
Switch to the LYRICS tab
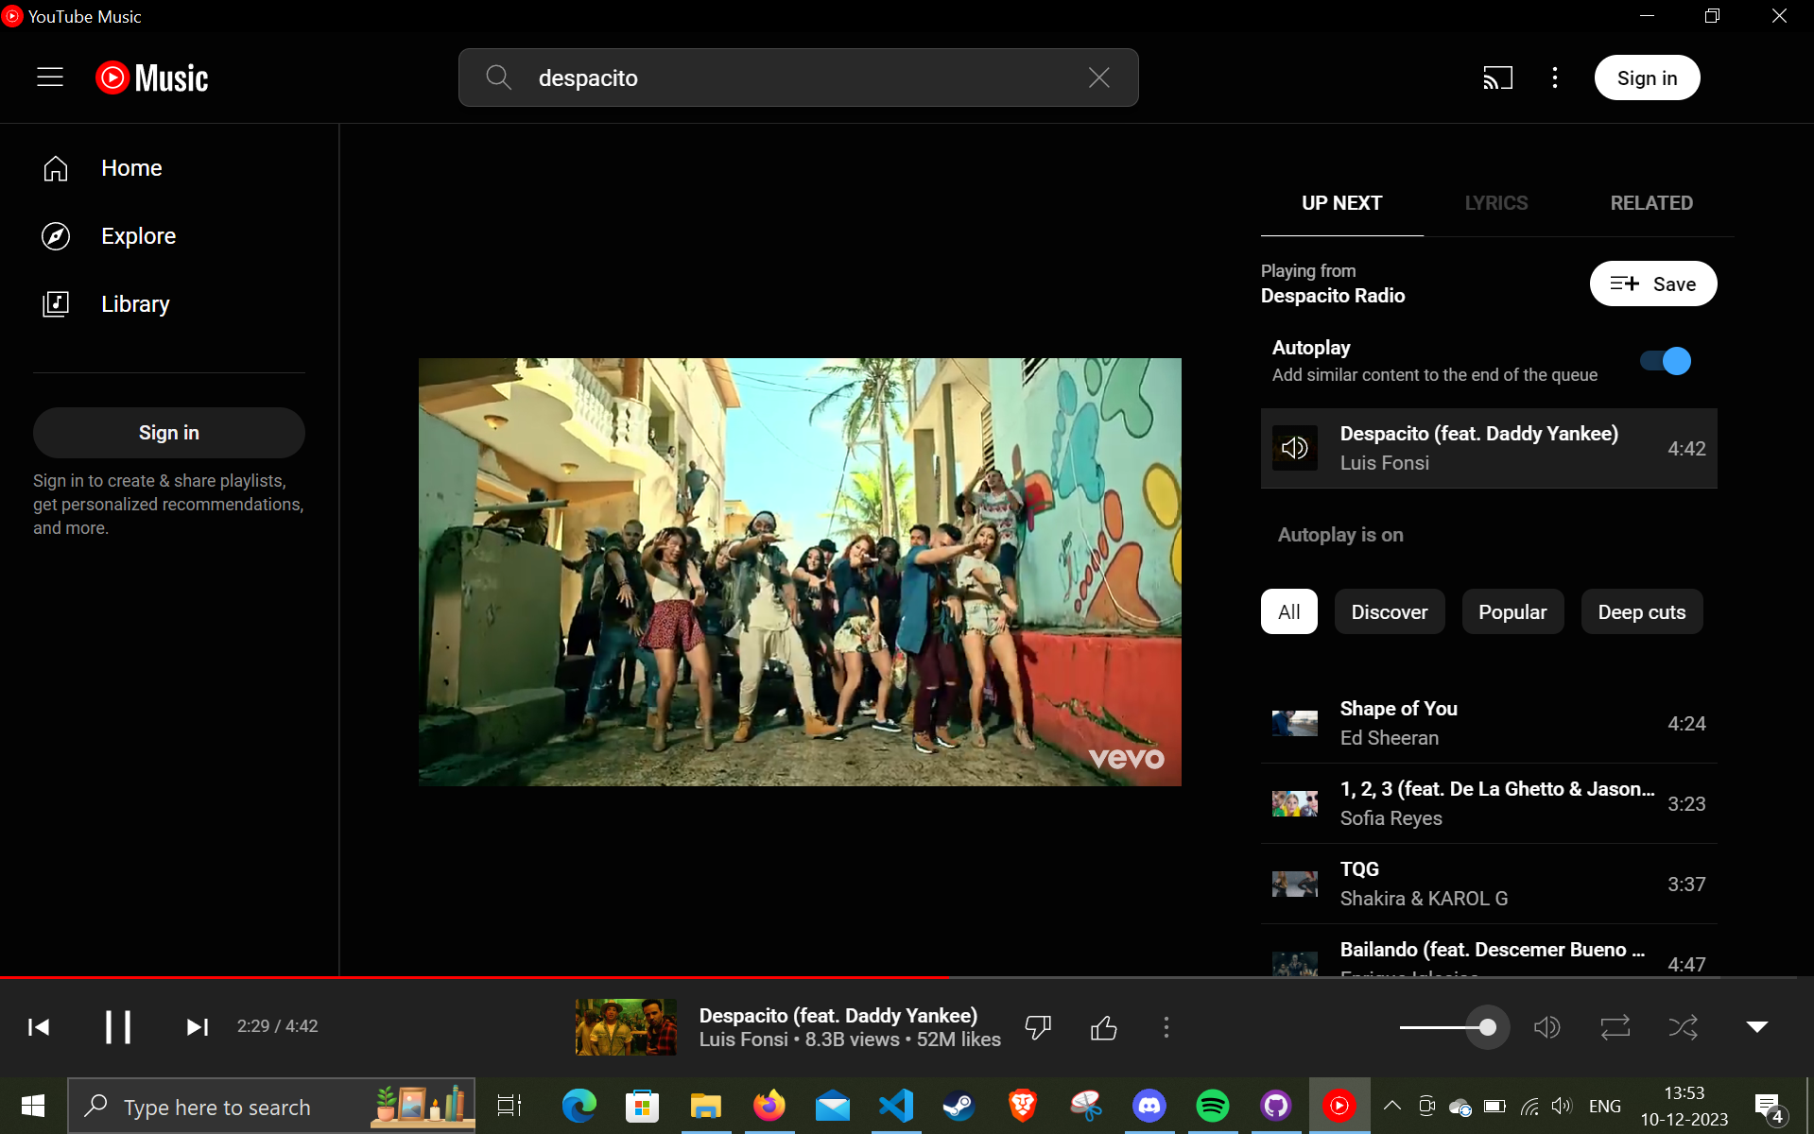tap(1495, 202)
